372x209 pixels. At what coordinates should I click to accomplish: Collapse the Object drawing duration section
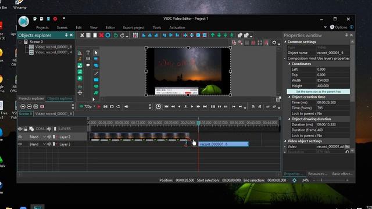(x=289, y=119)
